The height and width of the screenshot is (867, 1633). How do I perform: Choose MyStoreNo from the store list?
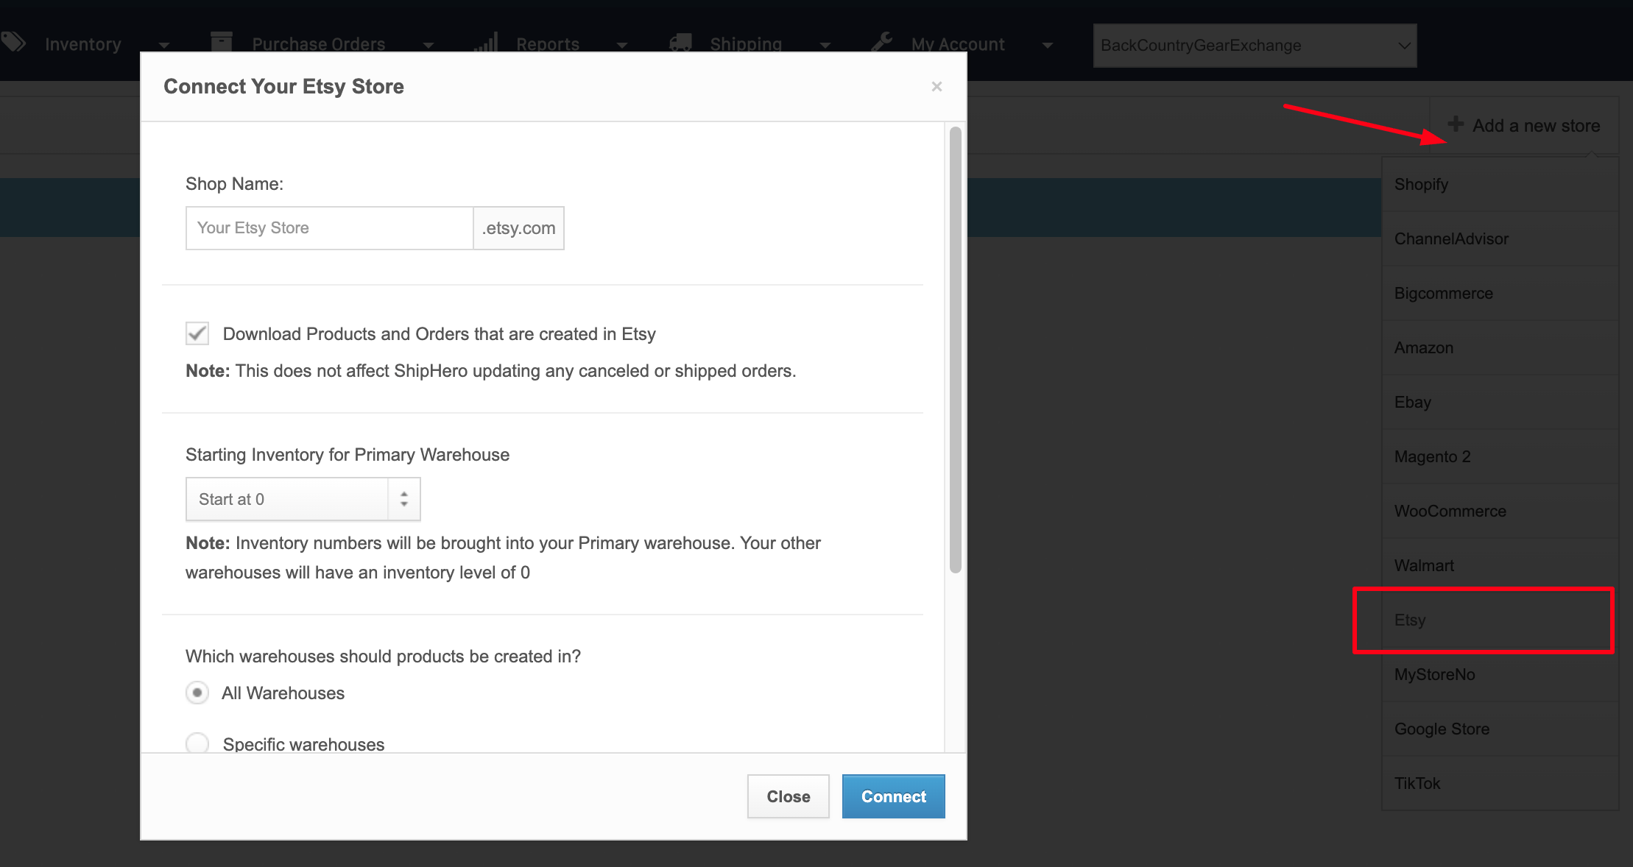point(1500,674)
